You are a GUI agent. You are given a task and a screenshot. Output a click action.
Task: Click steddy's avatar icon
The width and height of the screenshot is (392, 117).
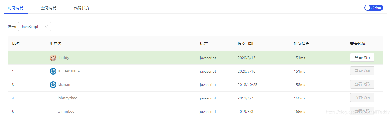point(53,58)
